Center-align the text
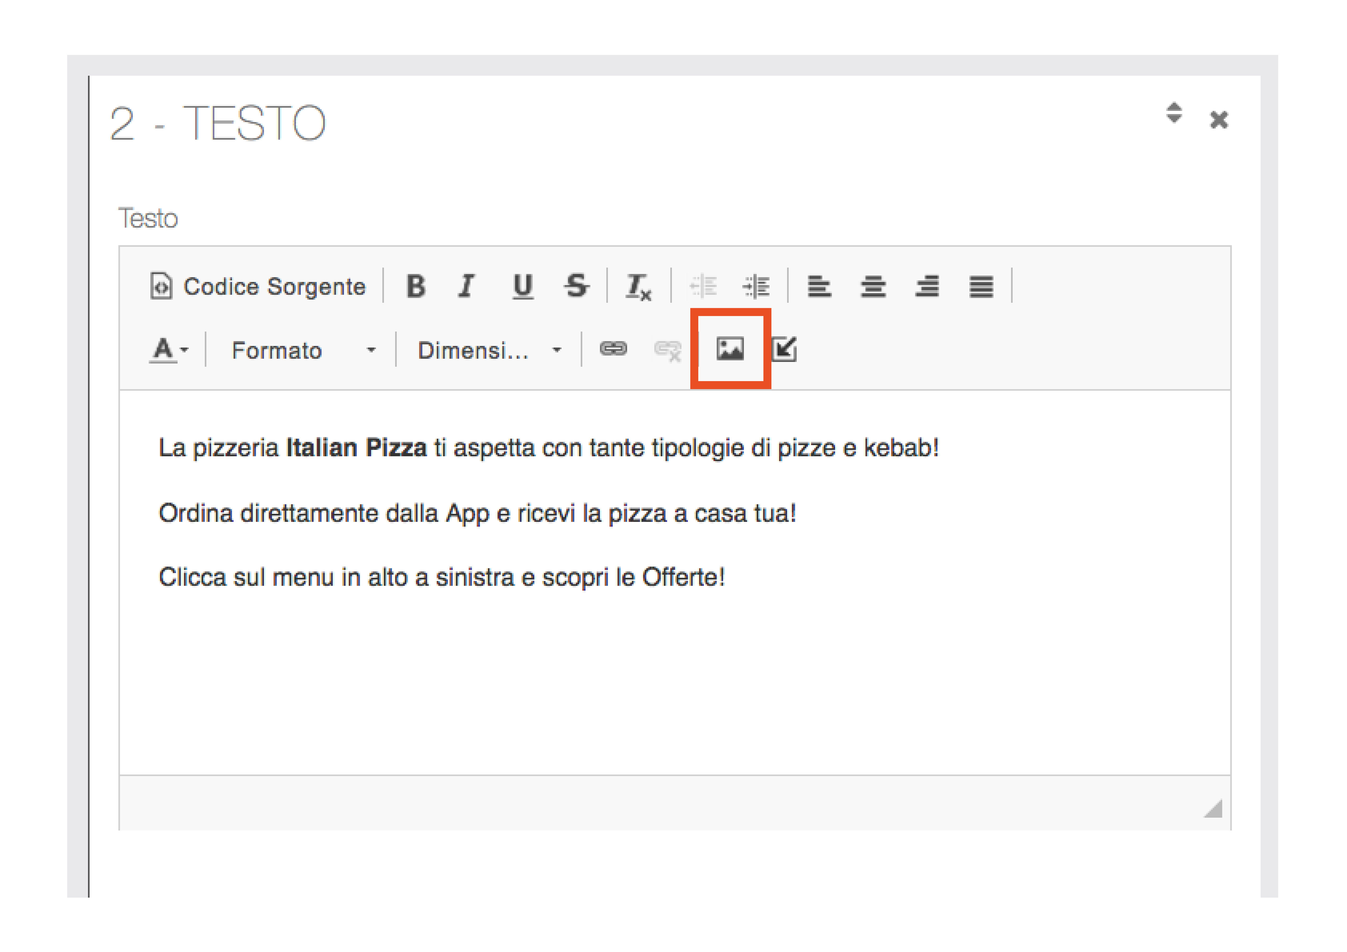Image resolution: width=1347 pixels, height=952 pixels. [873, 287]
